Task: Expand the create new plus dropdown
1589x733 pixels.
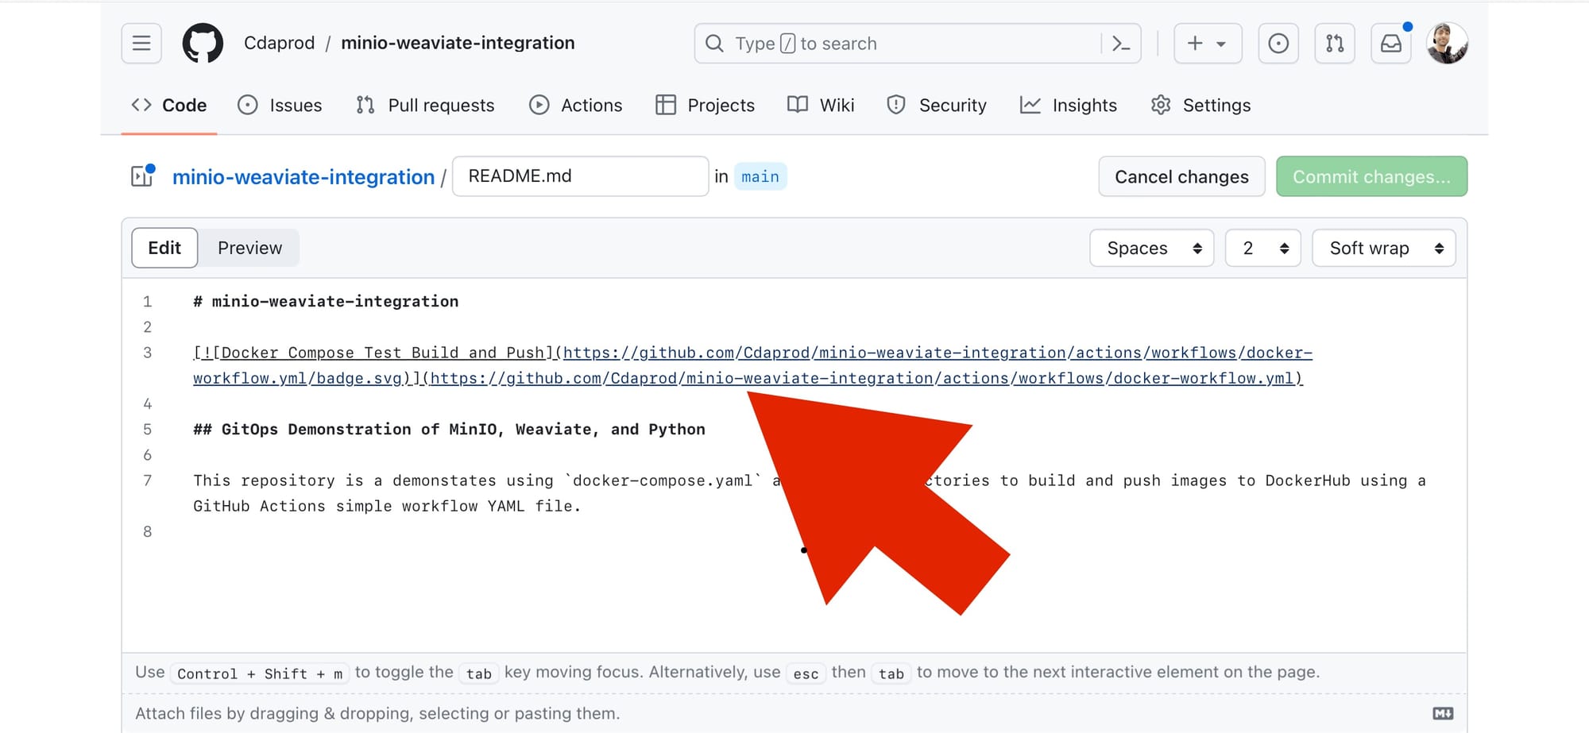Action: [1206, 43]
